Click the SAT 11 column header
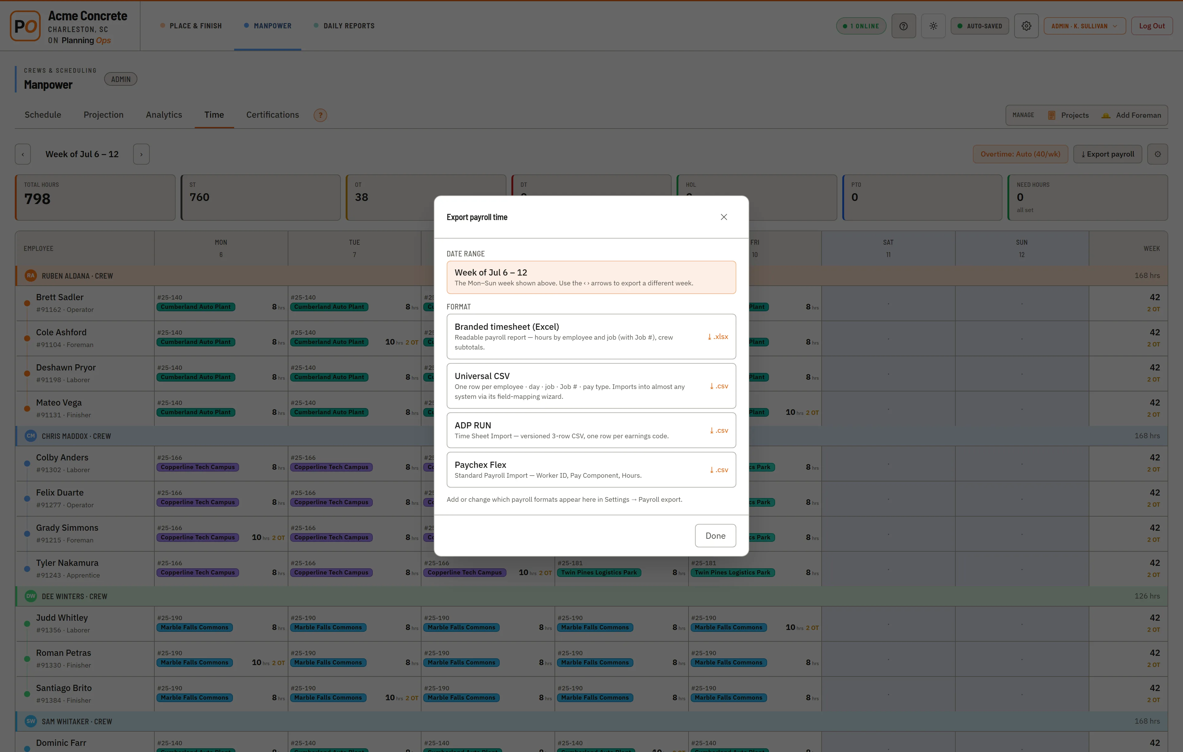1183x752 pixels. (888, 248)
